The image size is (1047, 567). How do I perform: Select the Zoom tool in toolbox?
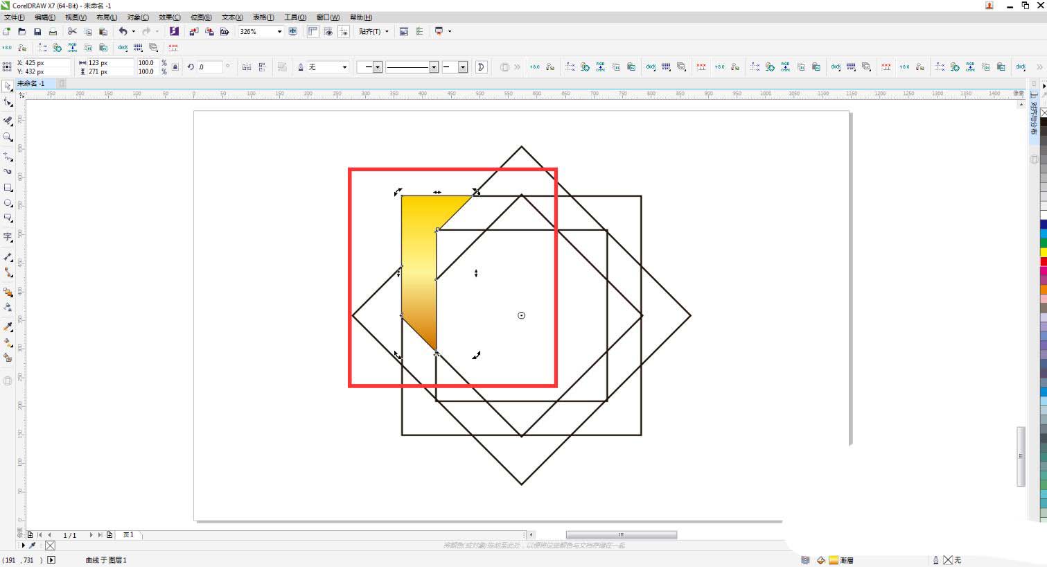pos(8,137)
